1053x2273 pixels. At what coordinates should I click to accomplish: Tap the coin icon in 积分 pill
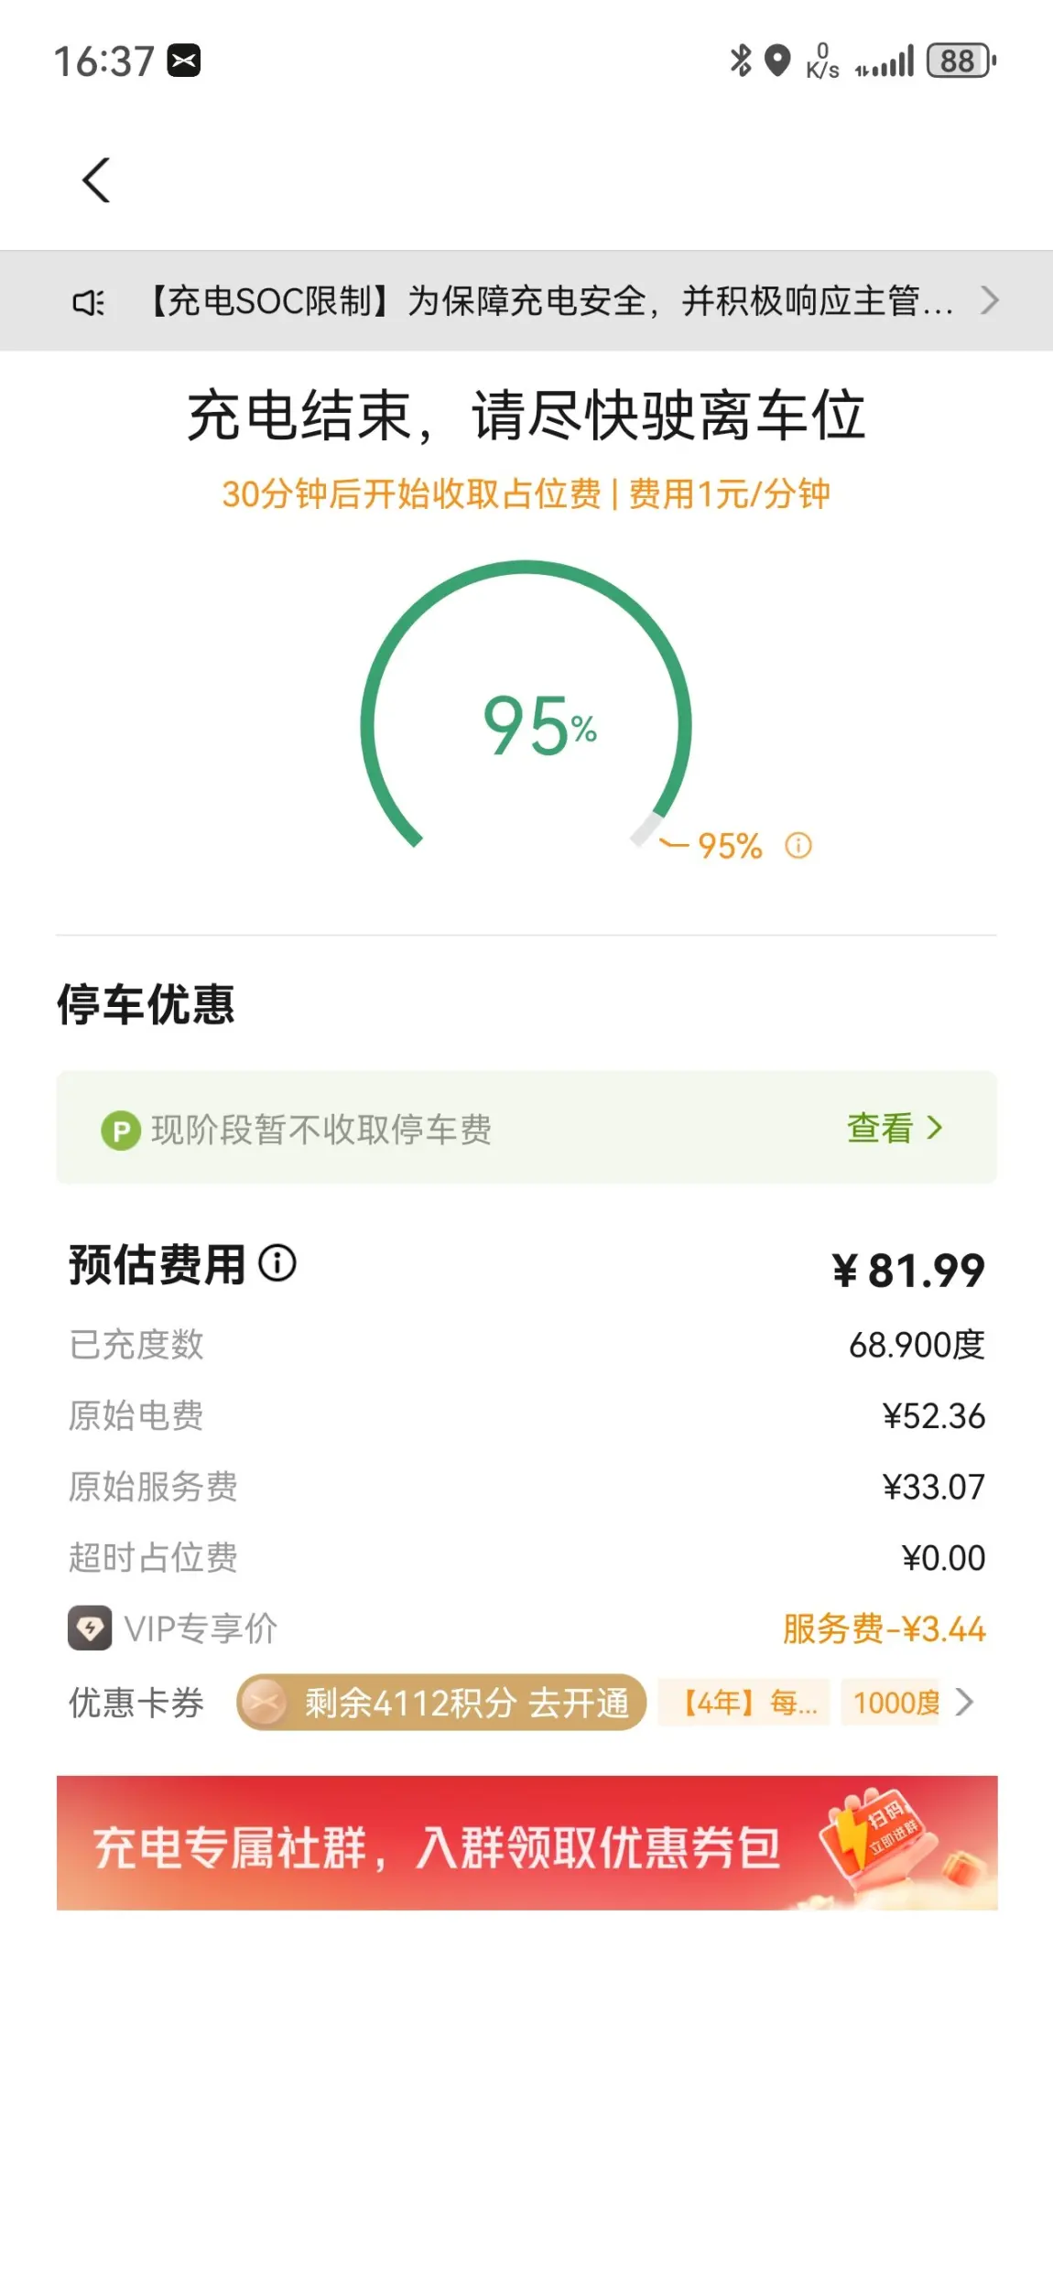[265, 1703]
